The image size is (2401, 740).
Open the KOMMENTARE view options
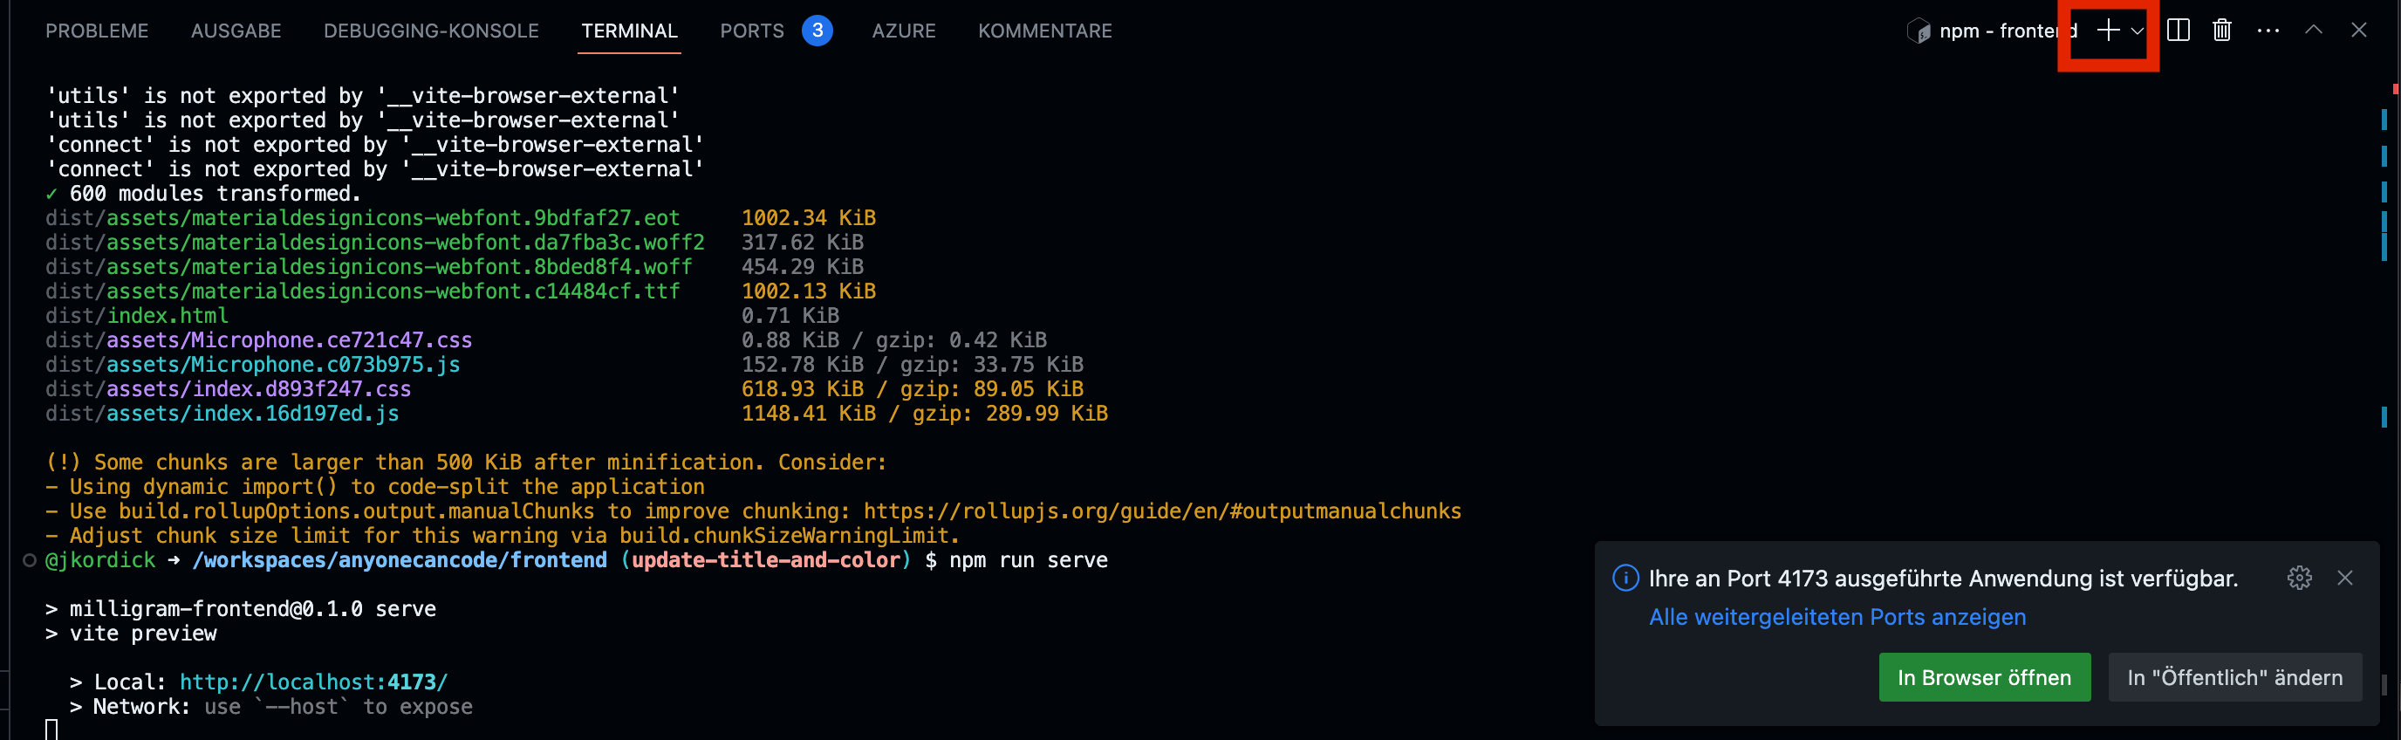pos(1045,30)
